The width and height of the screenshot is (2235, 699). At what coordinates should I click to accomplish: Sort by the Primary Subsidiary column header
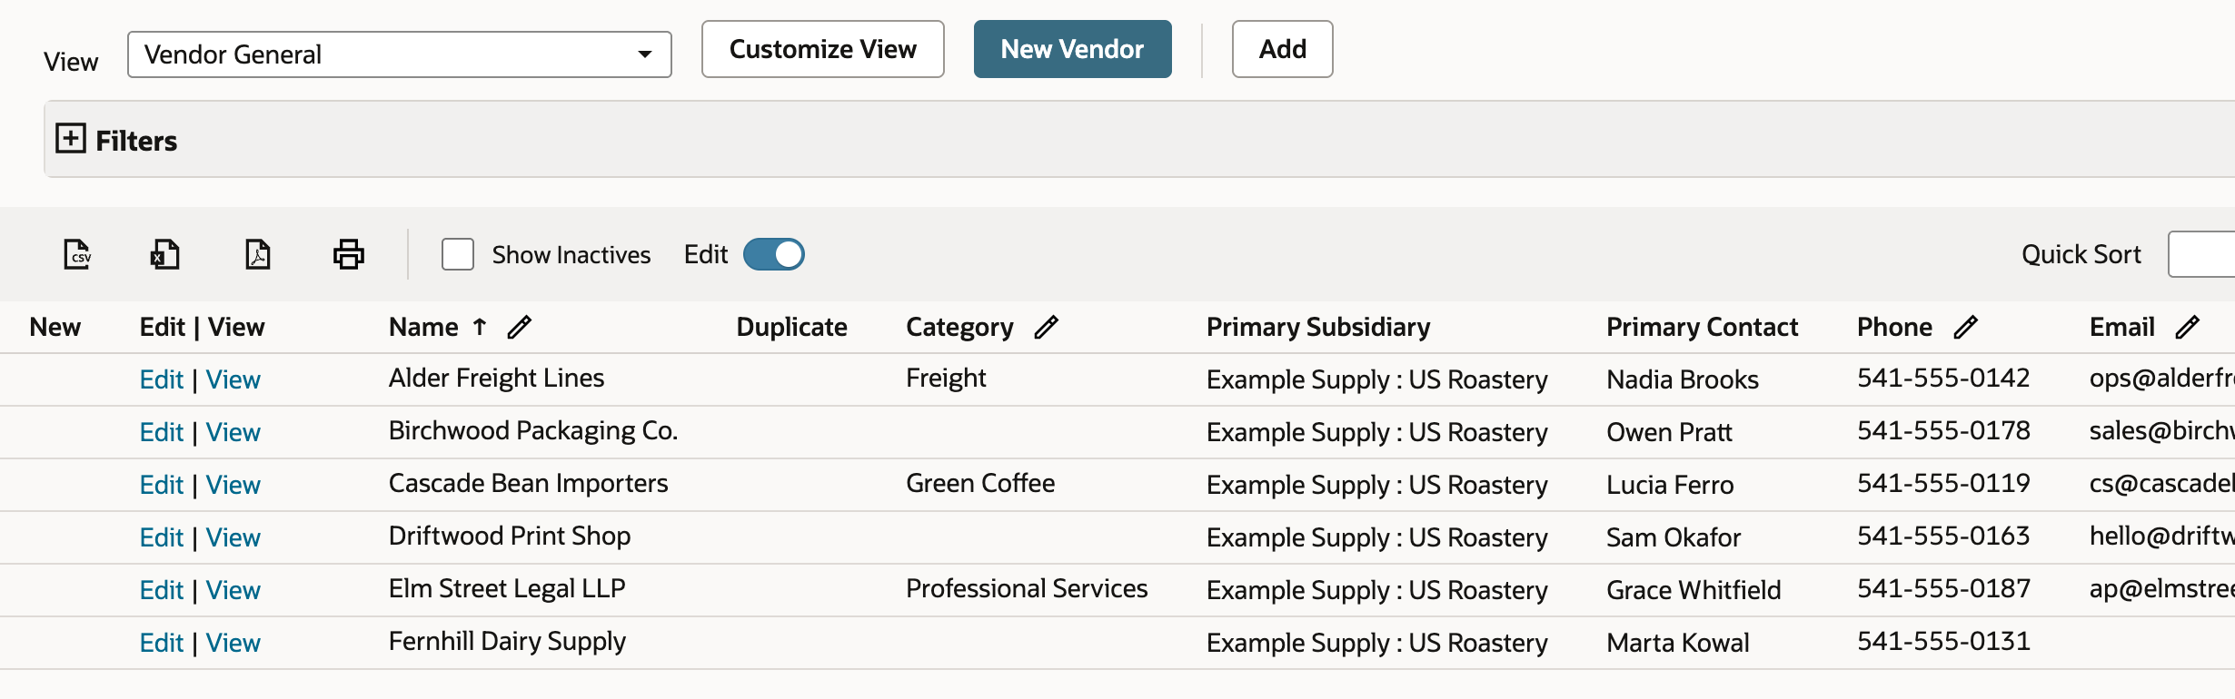click(x=1318, y=327)
